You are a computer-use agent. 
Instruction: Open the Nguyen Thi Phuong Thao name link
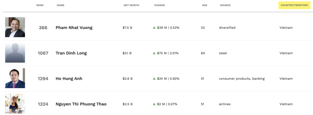tap(81, 104)
